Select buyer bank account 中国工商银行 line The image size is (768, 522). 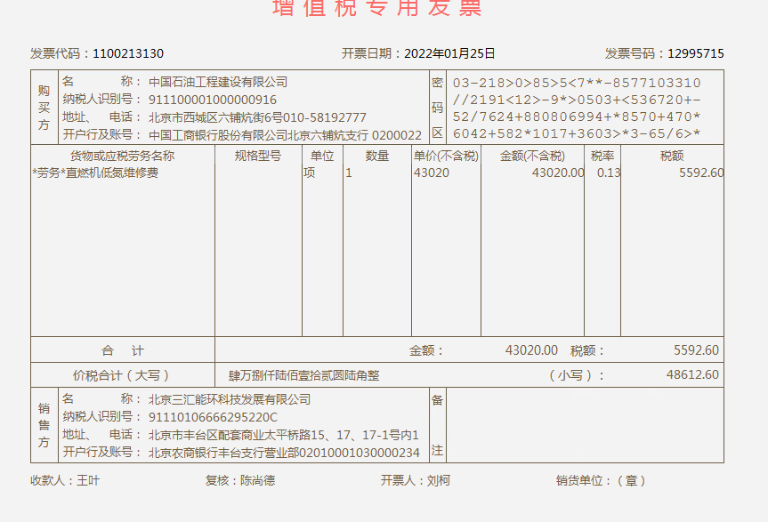(x=285, y=135)
